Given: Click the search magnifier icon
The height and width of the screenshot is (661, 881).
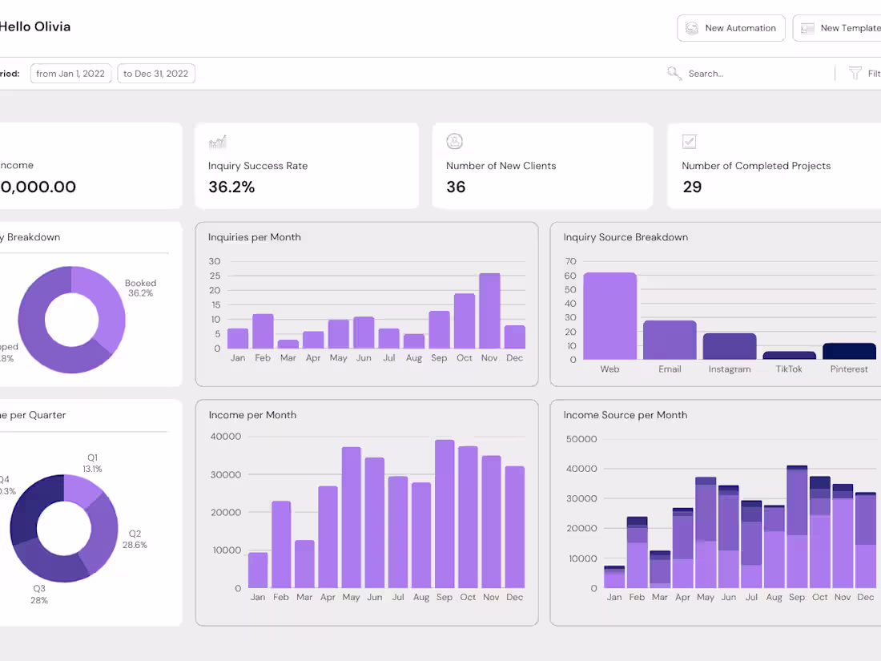Looking at the screenshot, I should point(674,73).
